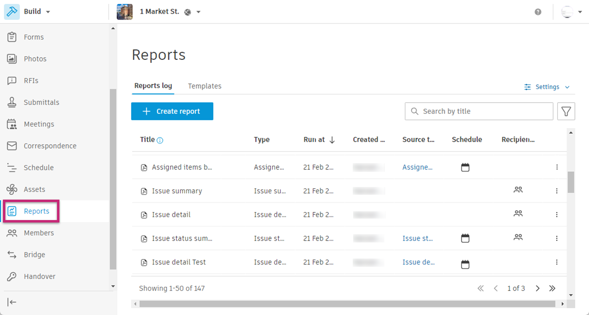
Task: Expand the Settings dropdown
Action: tap(547, 87)
